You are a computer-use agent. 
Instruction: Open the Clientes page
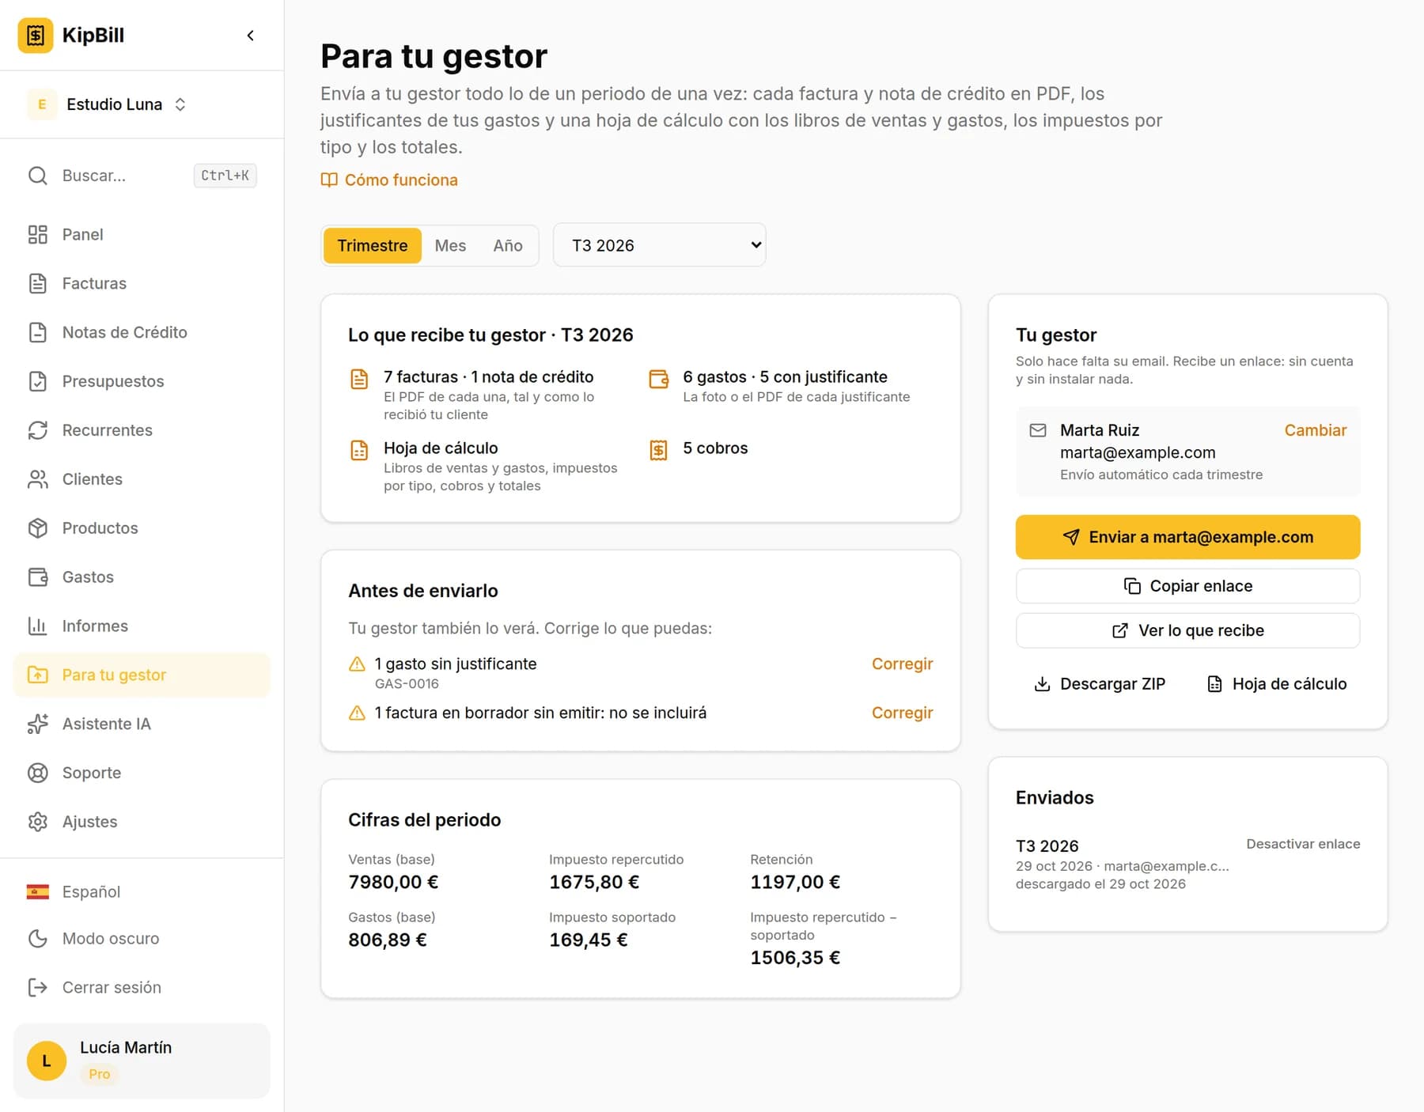click(142, 479)
